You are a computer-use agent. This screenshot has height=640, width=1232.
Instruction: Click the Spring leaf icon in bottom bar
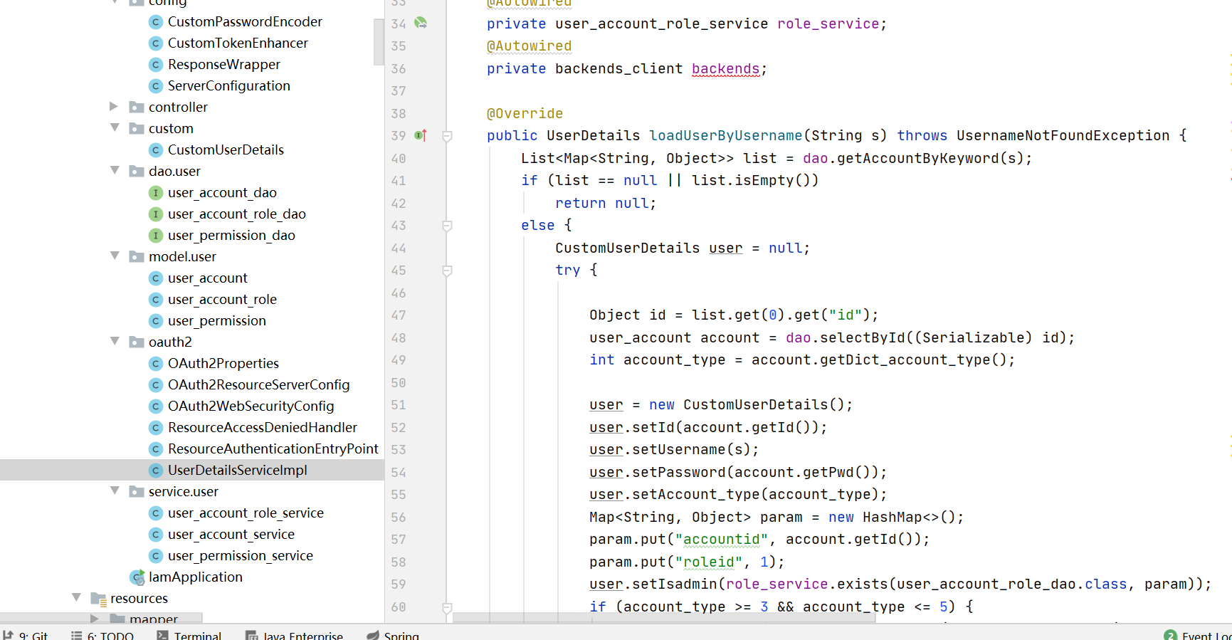(x=372, y=635)
